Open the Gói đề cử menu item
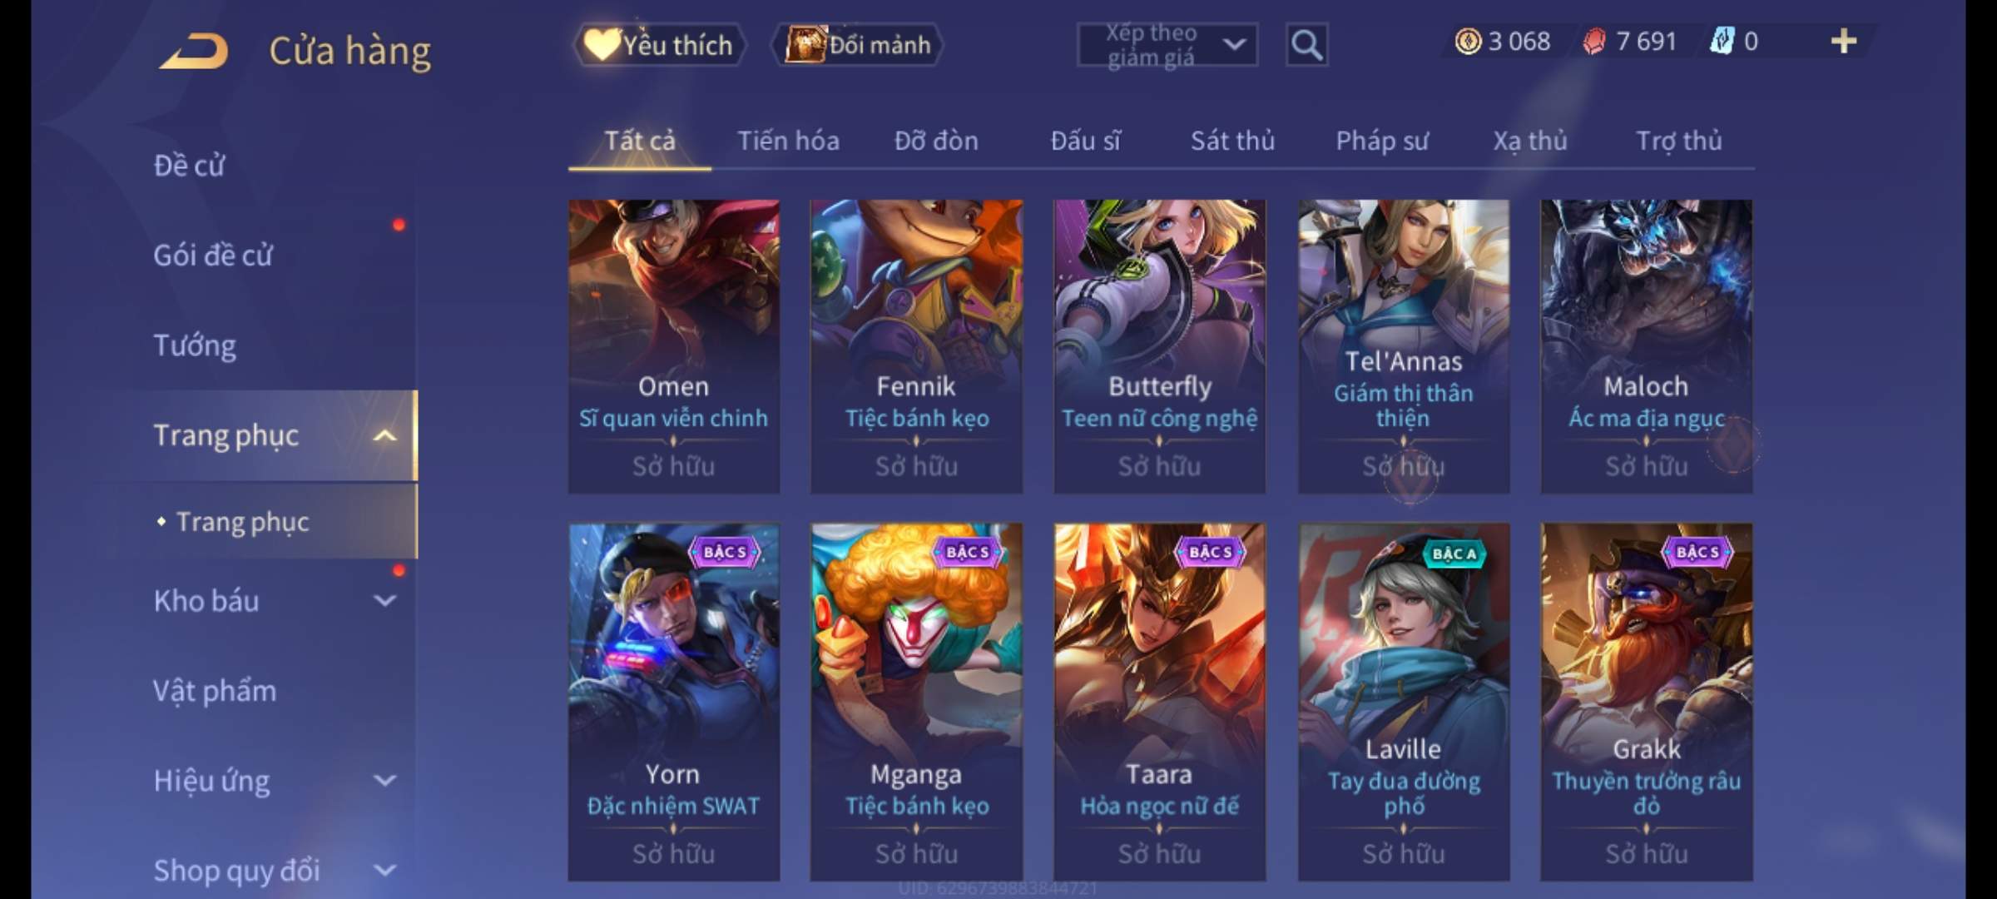The height and width of the screenshot is (899, 1997). [213, 255]
